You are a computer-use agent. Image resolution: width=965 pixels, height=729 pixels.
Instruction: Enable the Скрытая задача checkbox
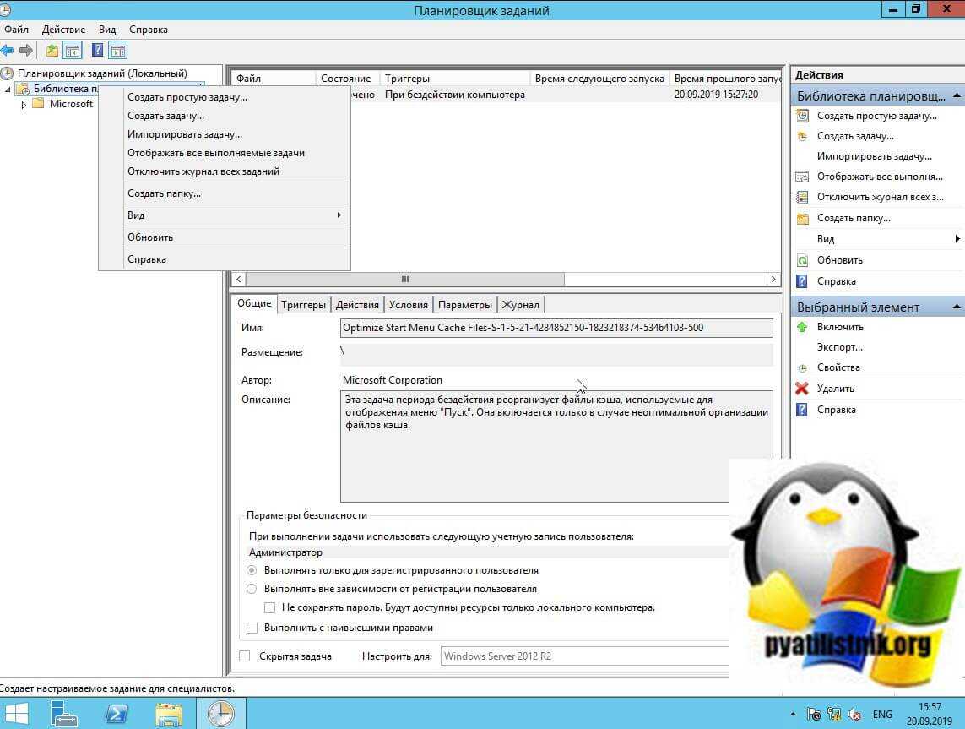click(245, 656)
